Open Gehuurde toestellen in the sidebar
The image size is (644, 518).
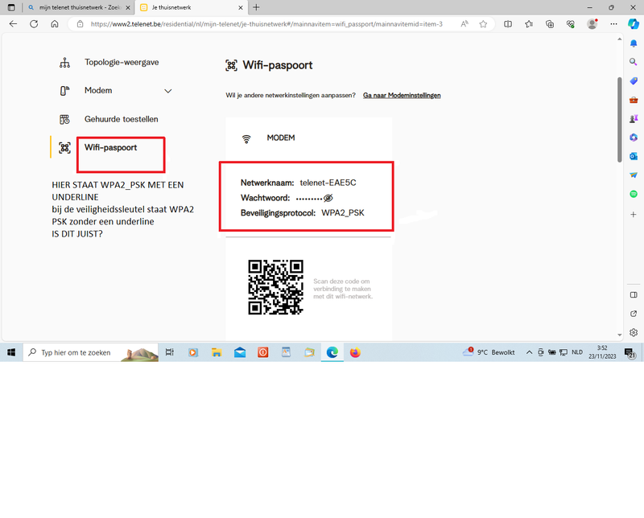pos(121,119)
